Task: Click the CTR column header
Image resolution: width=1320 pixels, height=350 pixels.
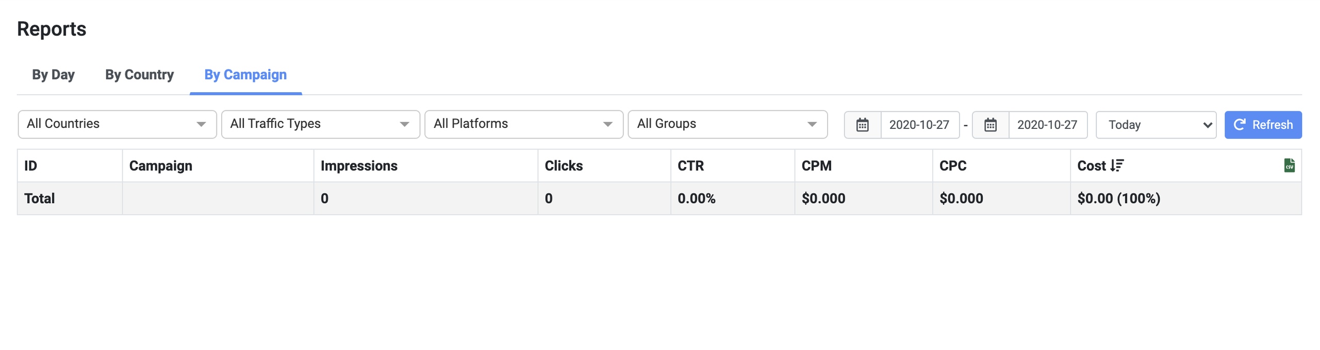Action: pyautogui.click(x=690, y=165)
